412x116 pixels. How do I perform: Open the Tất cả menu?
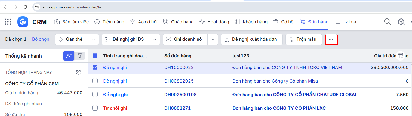[346, 22]
